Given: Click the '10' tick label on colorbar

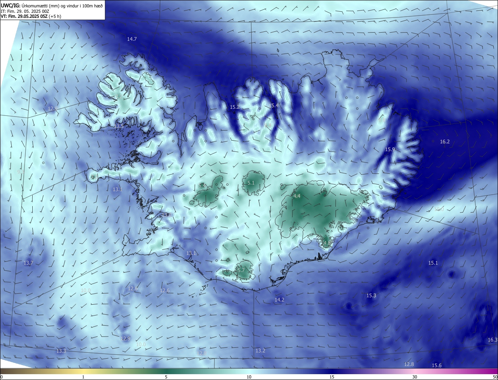Looking at the screenshot, I should pos(249,377).
